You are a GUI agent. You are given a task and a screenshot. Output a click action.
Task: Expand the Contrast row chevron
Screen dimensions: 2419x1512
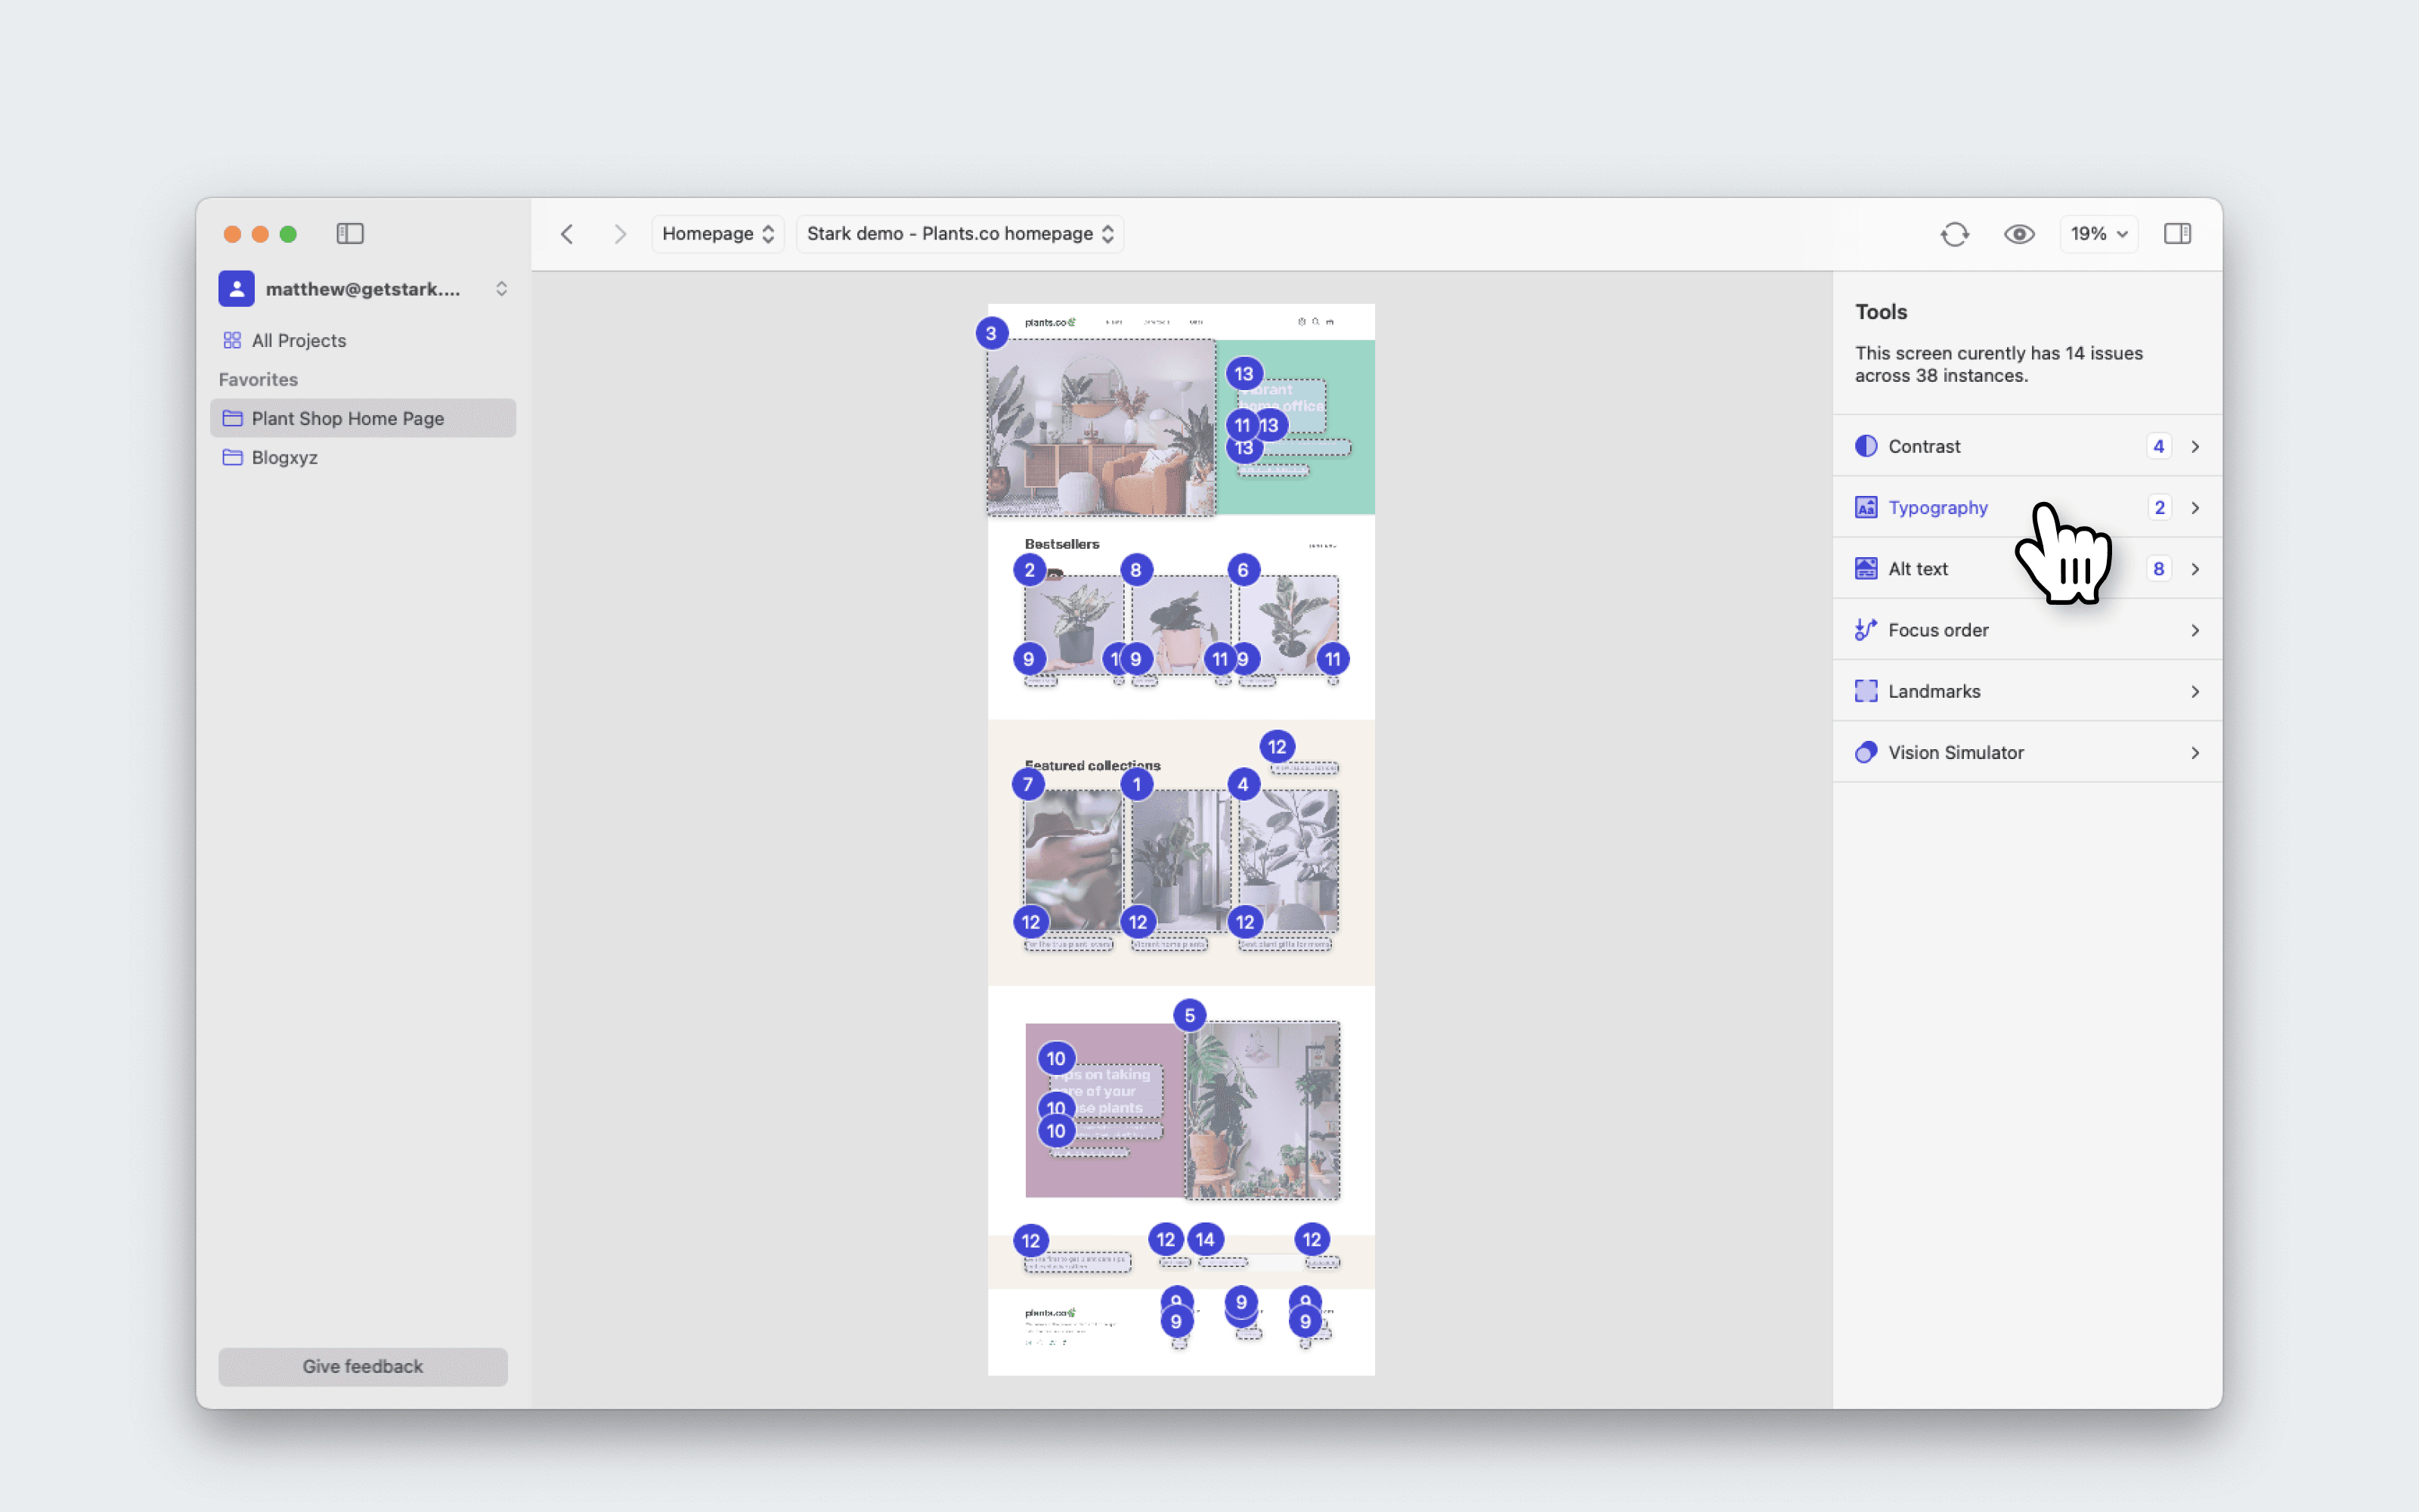coord(2195,446)
